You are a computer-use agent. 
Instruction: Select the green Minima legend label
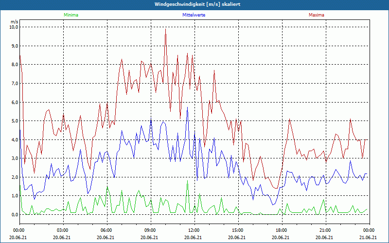(x=71, y=15)
